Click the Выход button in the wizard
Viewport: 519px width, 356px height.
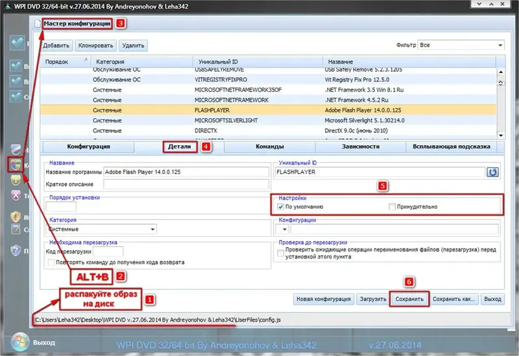(492, 299)
